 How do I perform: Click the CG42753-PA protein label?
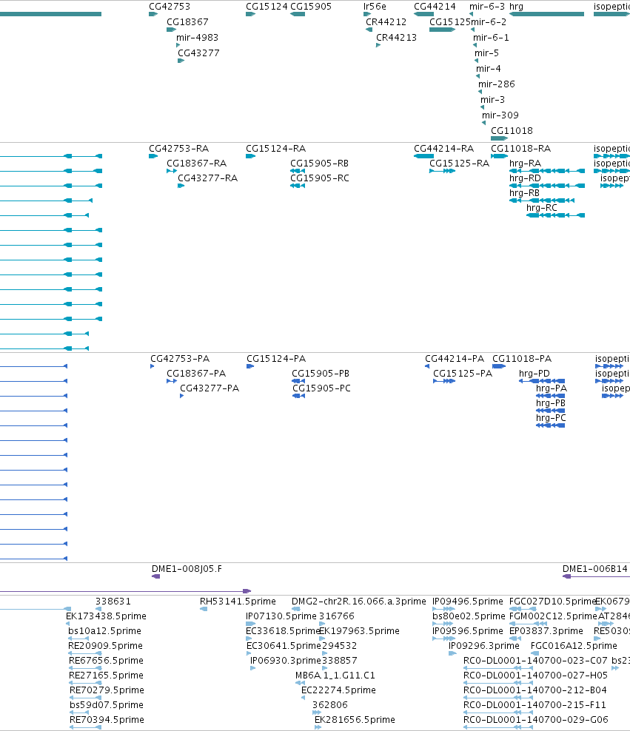tap(180, 359)
